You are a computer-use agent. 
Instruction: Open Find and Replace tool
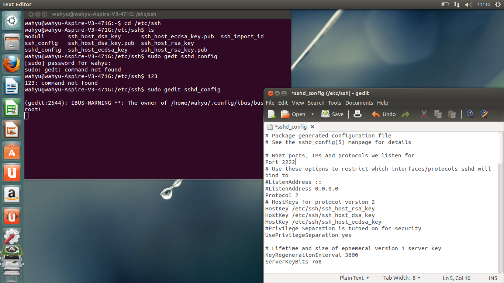pos(484,114)
